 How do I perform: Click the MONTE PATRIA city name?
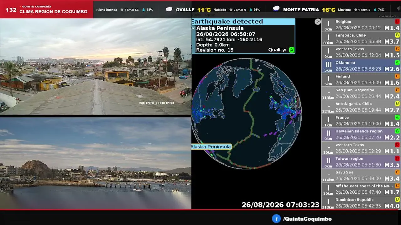pos(301,10)
